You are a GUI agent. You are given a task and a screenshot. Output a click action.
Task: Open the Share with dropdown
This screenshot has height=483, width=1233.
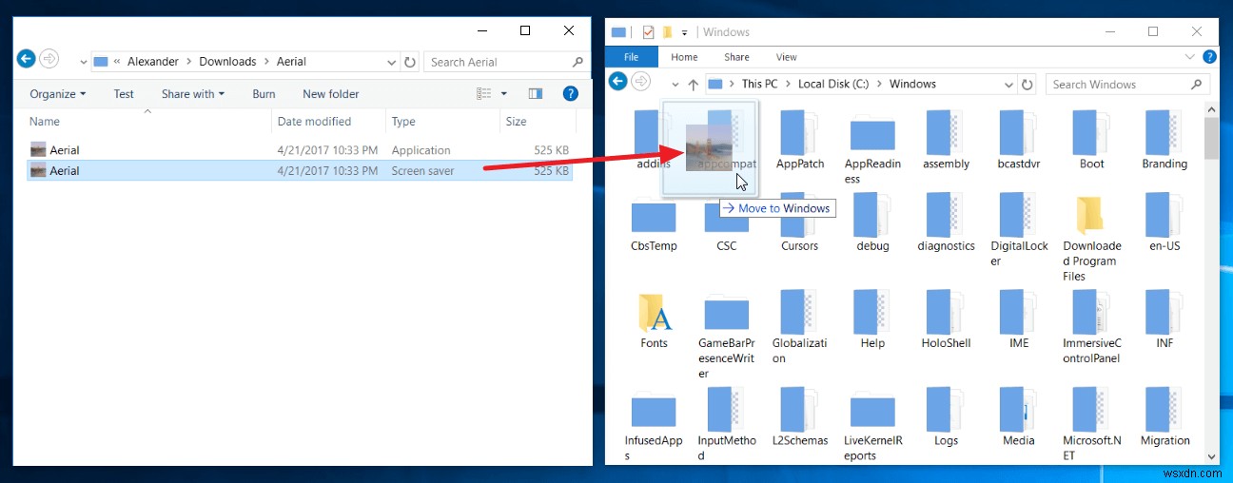193,93
